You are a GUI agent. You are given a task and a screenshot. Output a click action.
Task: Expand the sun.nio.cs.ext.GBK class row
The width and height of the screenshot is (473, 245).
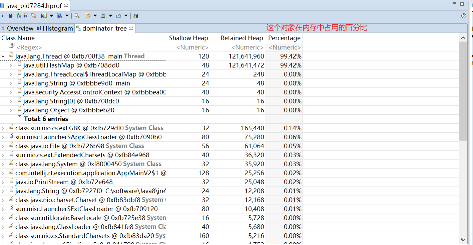point(3,128)
